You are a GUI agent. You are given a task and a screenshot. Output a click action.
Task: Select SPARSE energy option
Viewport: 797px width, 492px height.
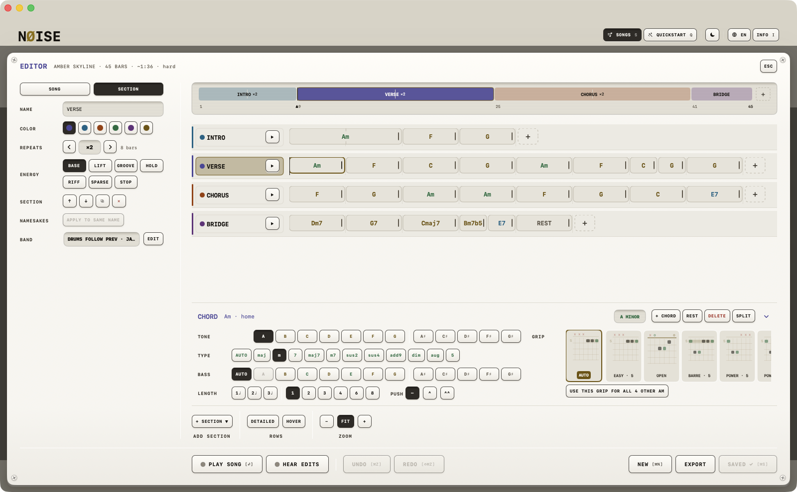point(100,182)
